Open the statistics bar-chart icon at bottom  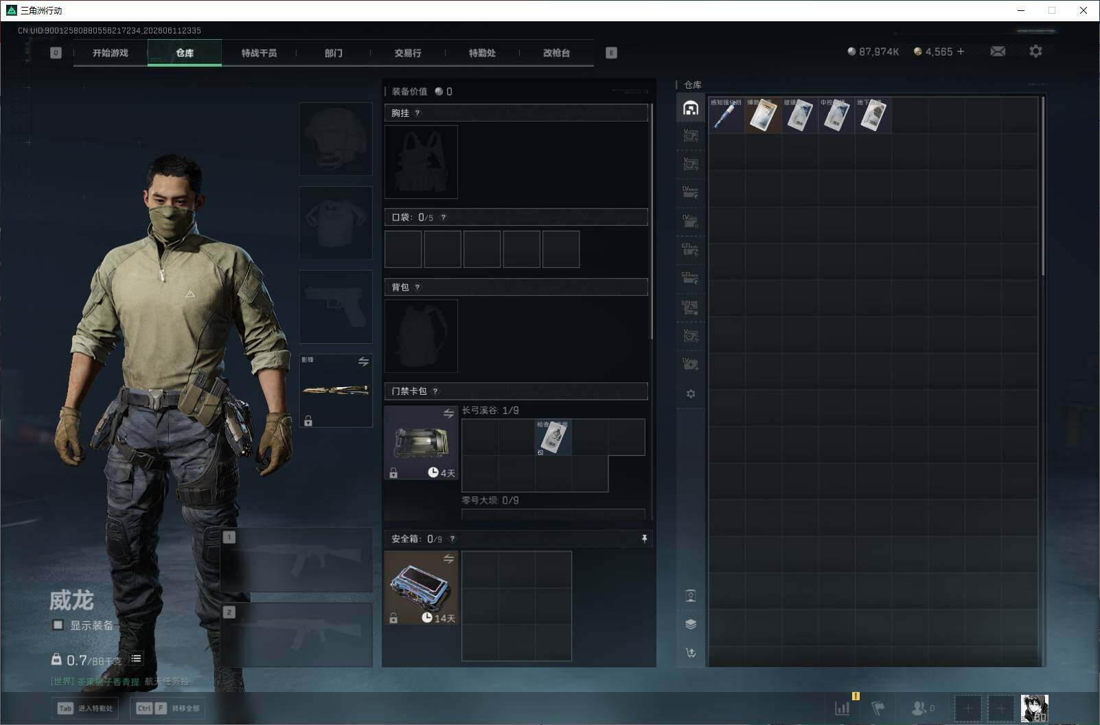click(x=843, y=708)
